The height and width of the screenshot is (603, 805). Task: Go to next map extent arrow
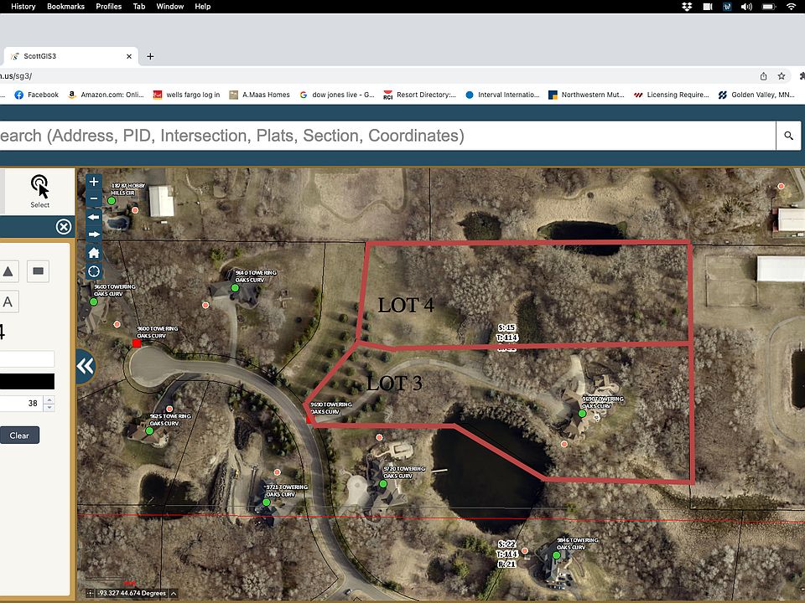coord(94,234)
